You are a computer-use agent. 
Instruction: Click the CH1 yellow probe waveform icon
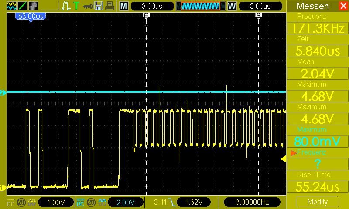[32, 202]
